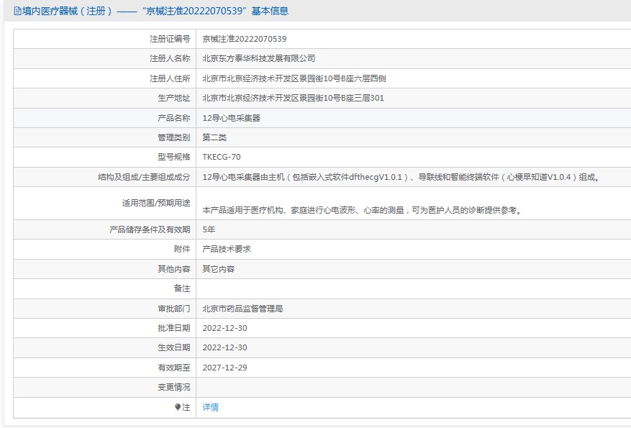Select approval department 北京市药品监督管理局
Screen dimensions: 631x428
coord(242,309)
